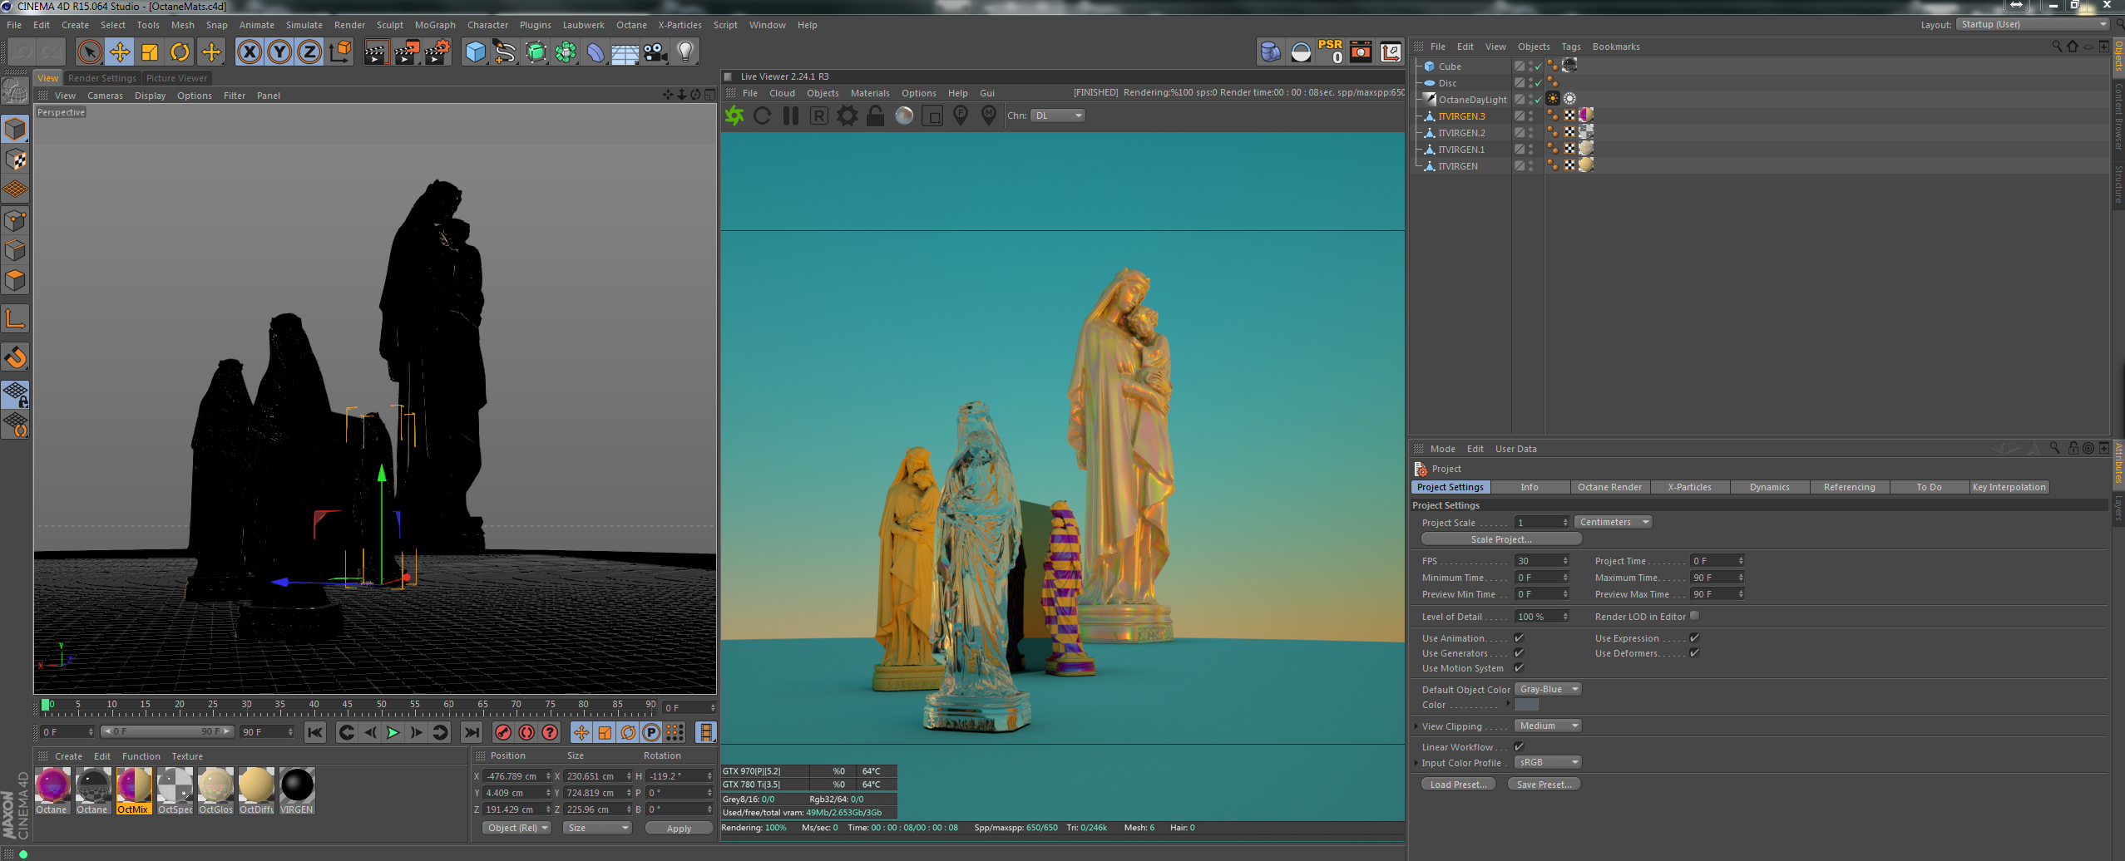Start Octane render in Live Viewer
The width and height of the screenshot is (2125, 861).
(734, 116)
